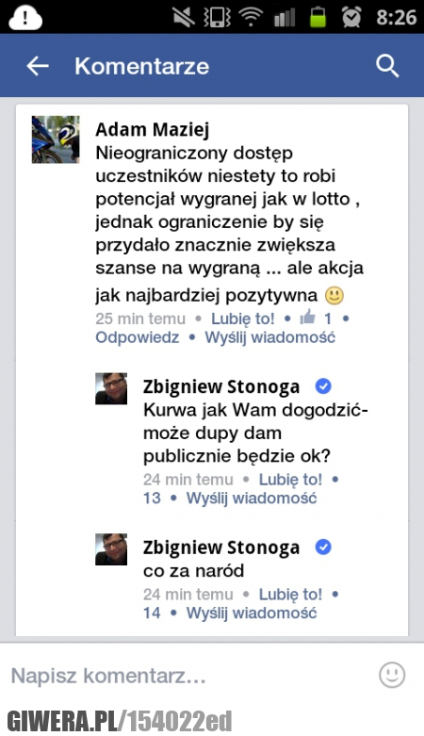Click Odpowiedz under Adam Maziej's comment

(x=138, y=337)
